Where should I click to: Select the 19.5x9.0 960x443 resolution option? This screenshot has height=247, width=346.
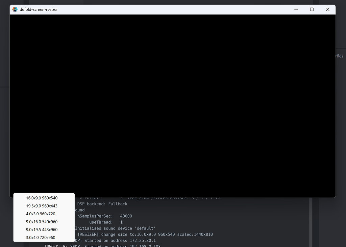[x=41, y=206]
